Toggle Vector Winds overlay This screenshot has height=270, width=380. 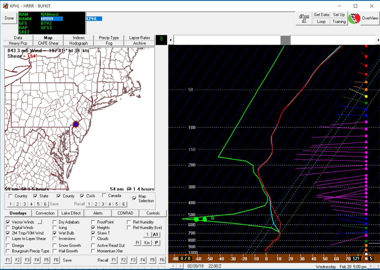click(8, 222)
